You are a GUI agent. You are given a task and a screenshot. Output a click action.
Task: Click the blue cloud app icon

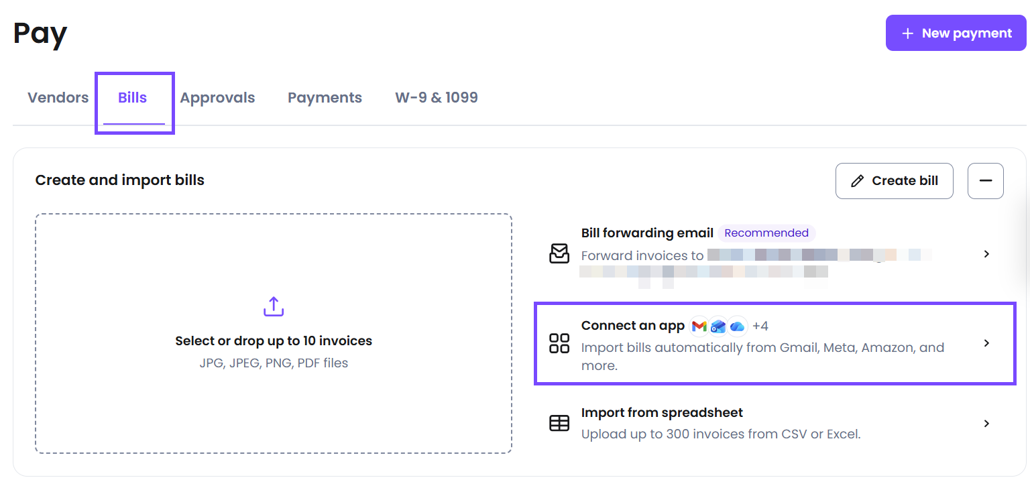coord(738,326)
